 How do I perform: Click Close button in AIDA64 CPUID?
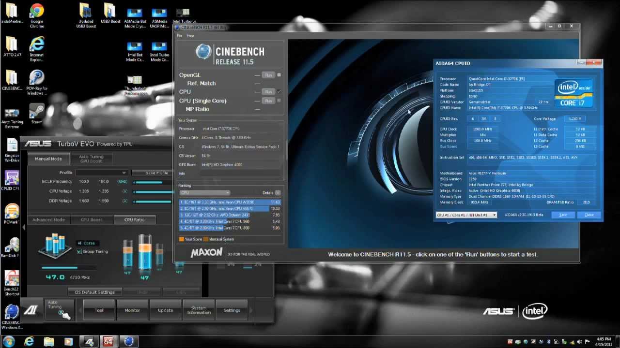click(x=589, y=215)
